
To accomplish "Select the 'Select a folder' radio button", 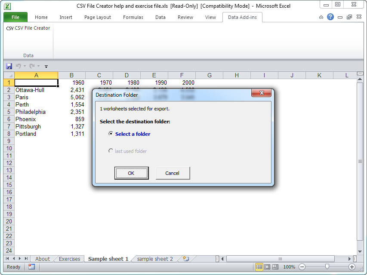I will point(111,134).
